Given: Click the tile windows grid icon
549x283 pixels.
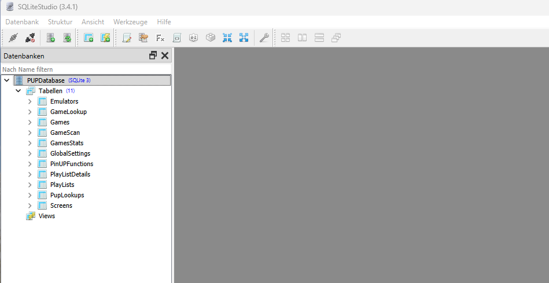Looking at the screenshot, I should click(x=285, y=38).
